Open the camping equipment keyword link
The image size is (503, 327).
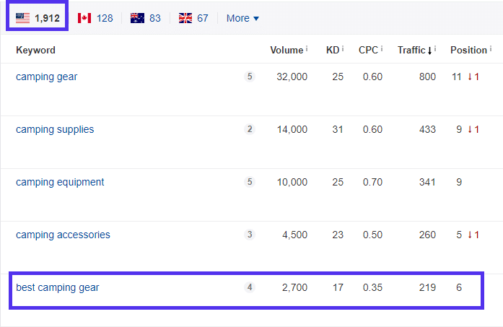click(x=60, y=182)
